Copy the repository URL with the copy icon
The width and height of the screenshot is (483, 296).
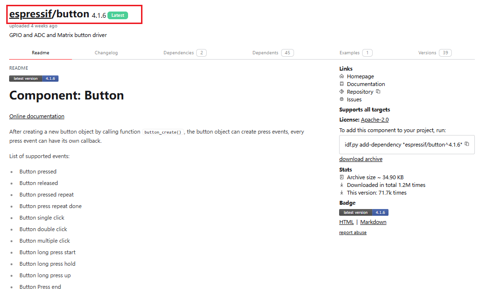tap(378, 92)
